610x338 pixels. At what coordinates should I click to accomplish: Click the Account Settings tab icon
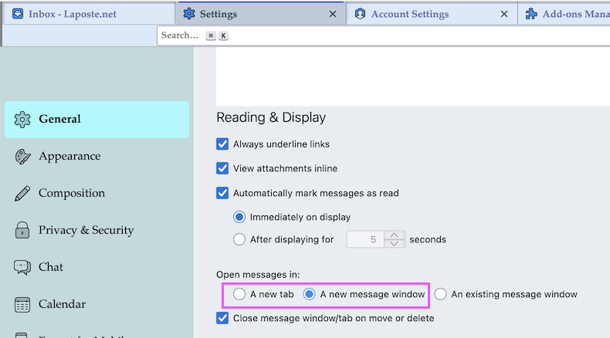[361, 14]
